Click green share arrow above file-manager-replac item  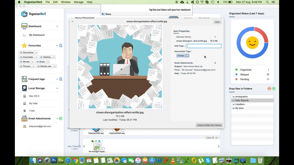(x=96, y=141)
